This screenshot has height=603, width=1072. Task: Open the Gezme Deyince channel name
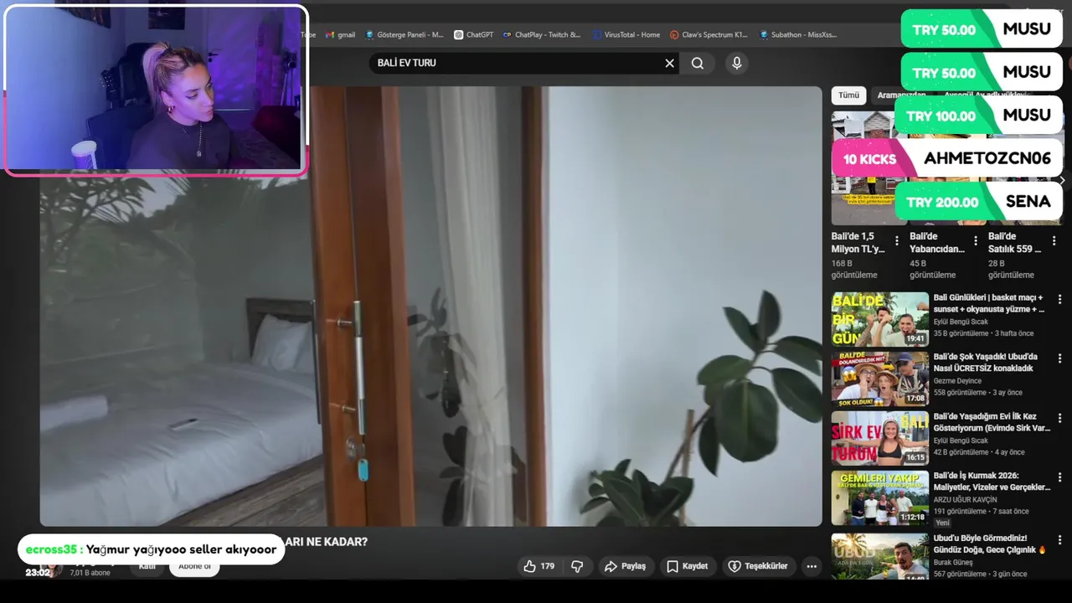click(x=957, y=381)
